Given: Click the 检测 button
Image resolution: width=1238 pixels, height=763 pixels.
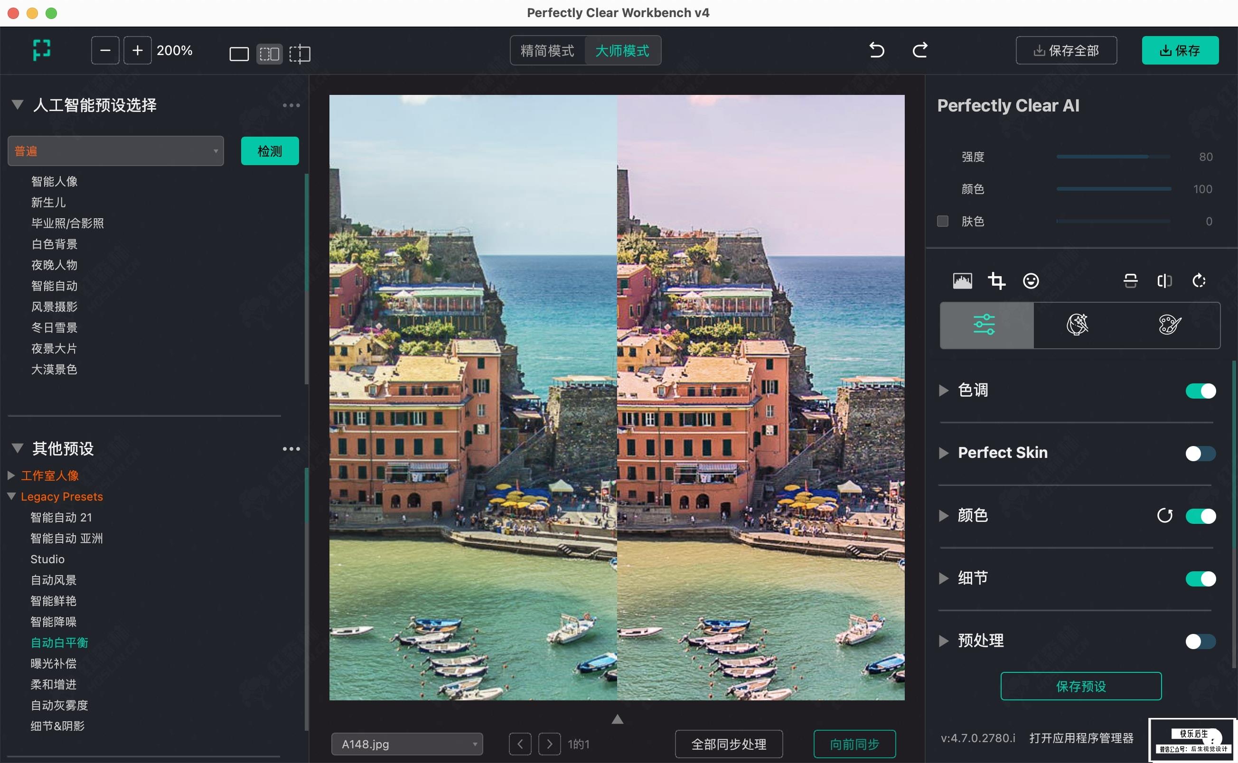Looking at the screenshot, I should tap(270, 151).
